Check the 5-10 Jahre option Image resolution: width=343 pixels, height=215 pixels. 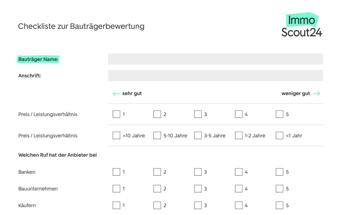click(157, 136)
